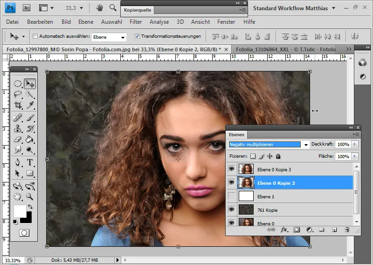The width and height of the screenshot is (373, 265).
Task: Reset default foreground and background colors
Action: point(15,222)
